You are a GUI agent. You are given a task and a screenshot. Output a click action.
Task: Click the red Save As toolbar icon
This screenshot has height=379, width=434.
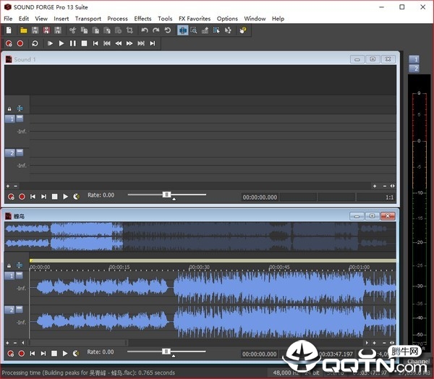46,30
